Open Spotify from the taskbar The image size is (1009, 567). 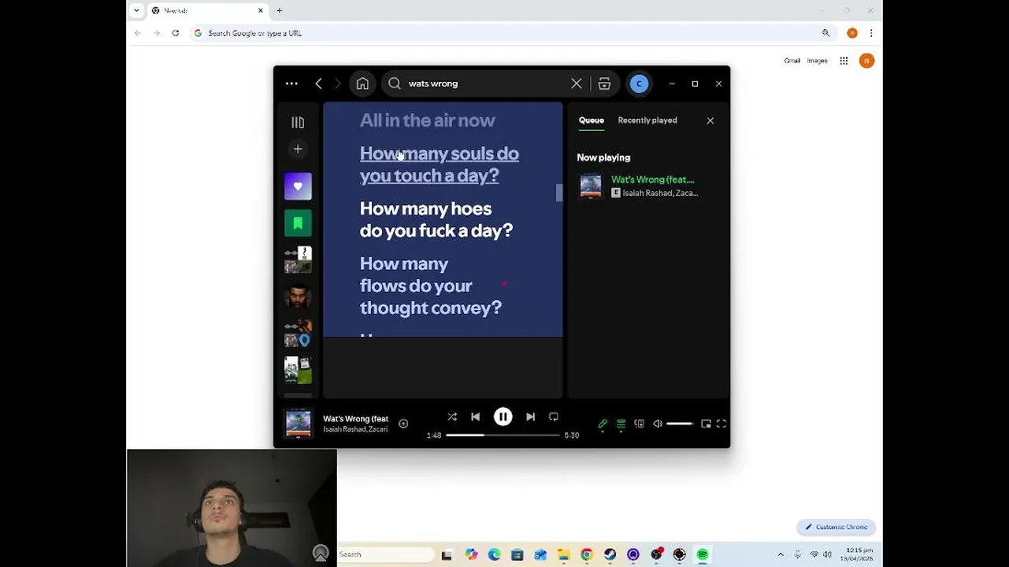(x=702, y=554)
